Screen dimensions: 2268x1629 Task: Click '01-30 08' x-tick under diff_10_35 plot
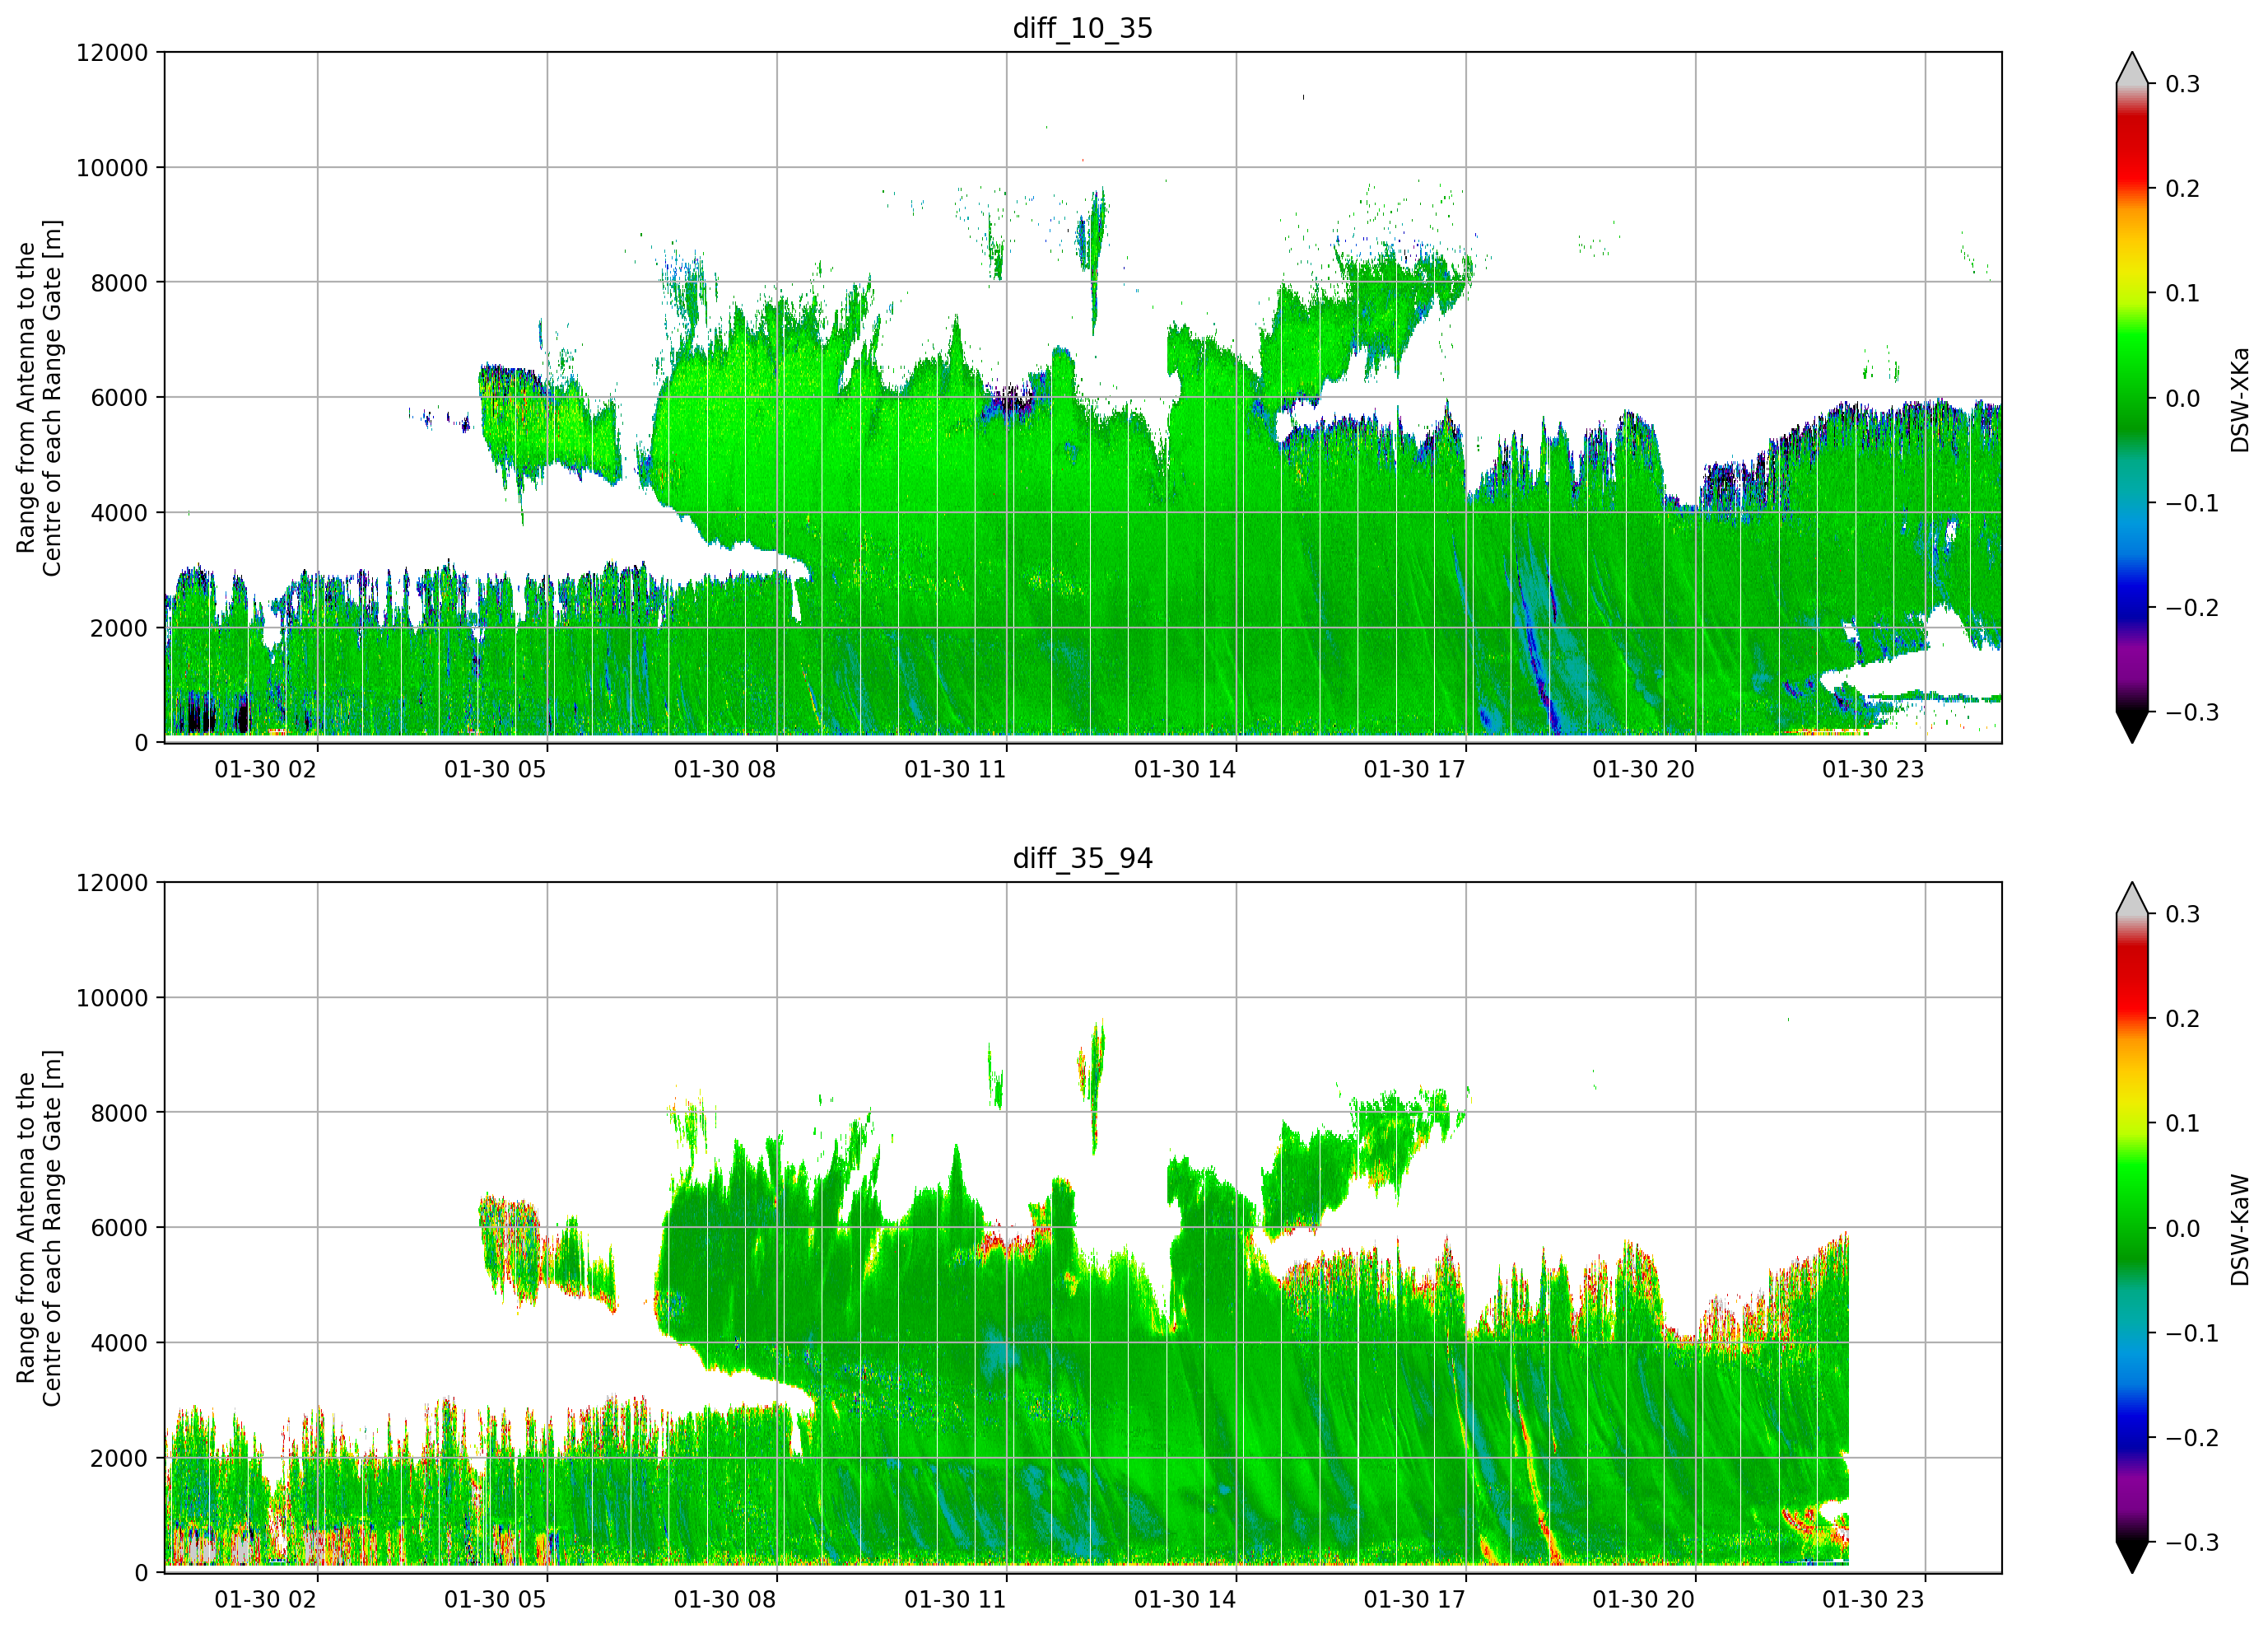pos(725,769)
